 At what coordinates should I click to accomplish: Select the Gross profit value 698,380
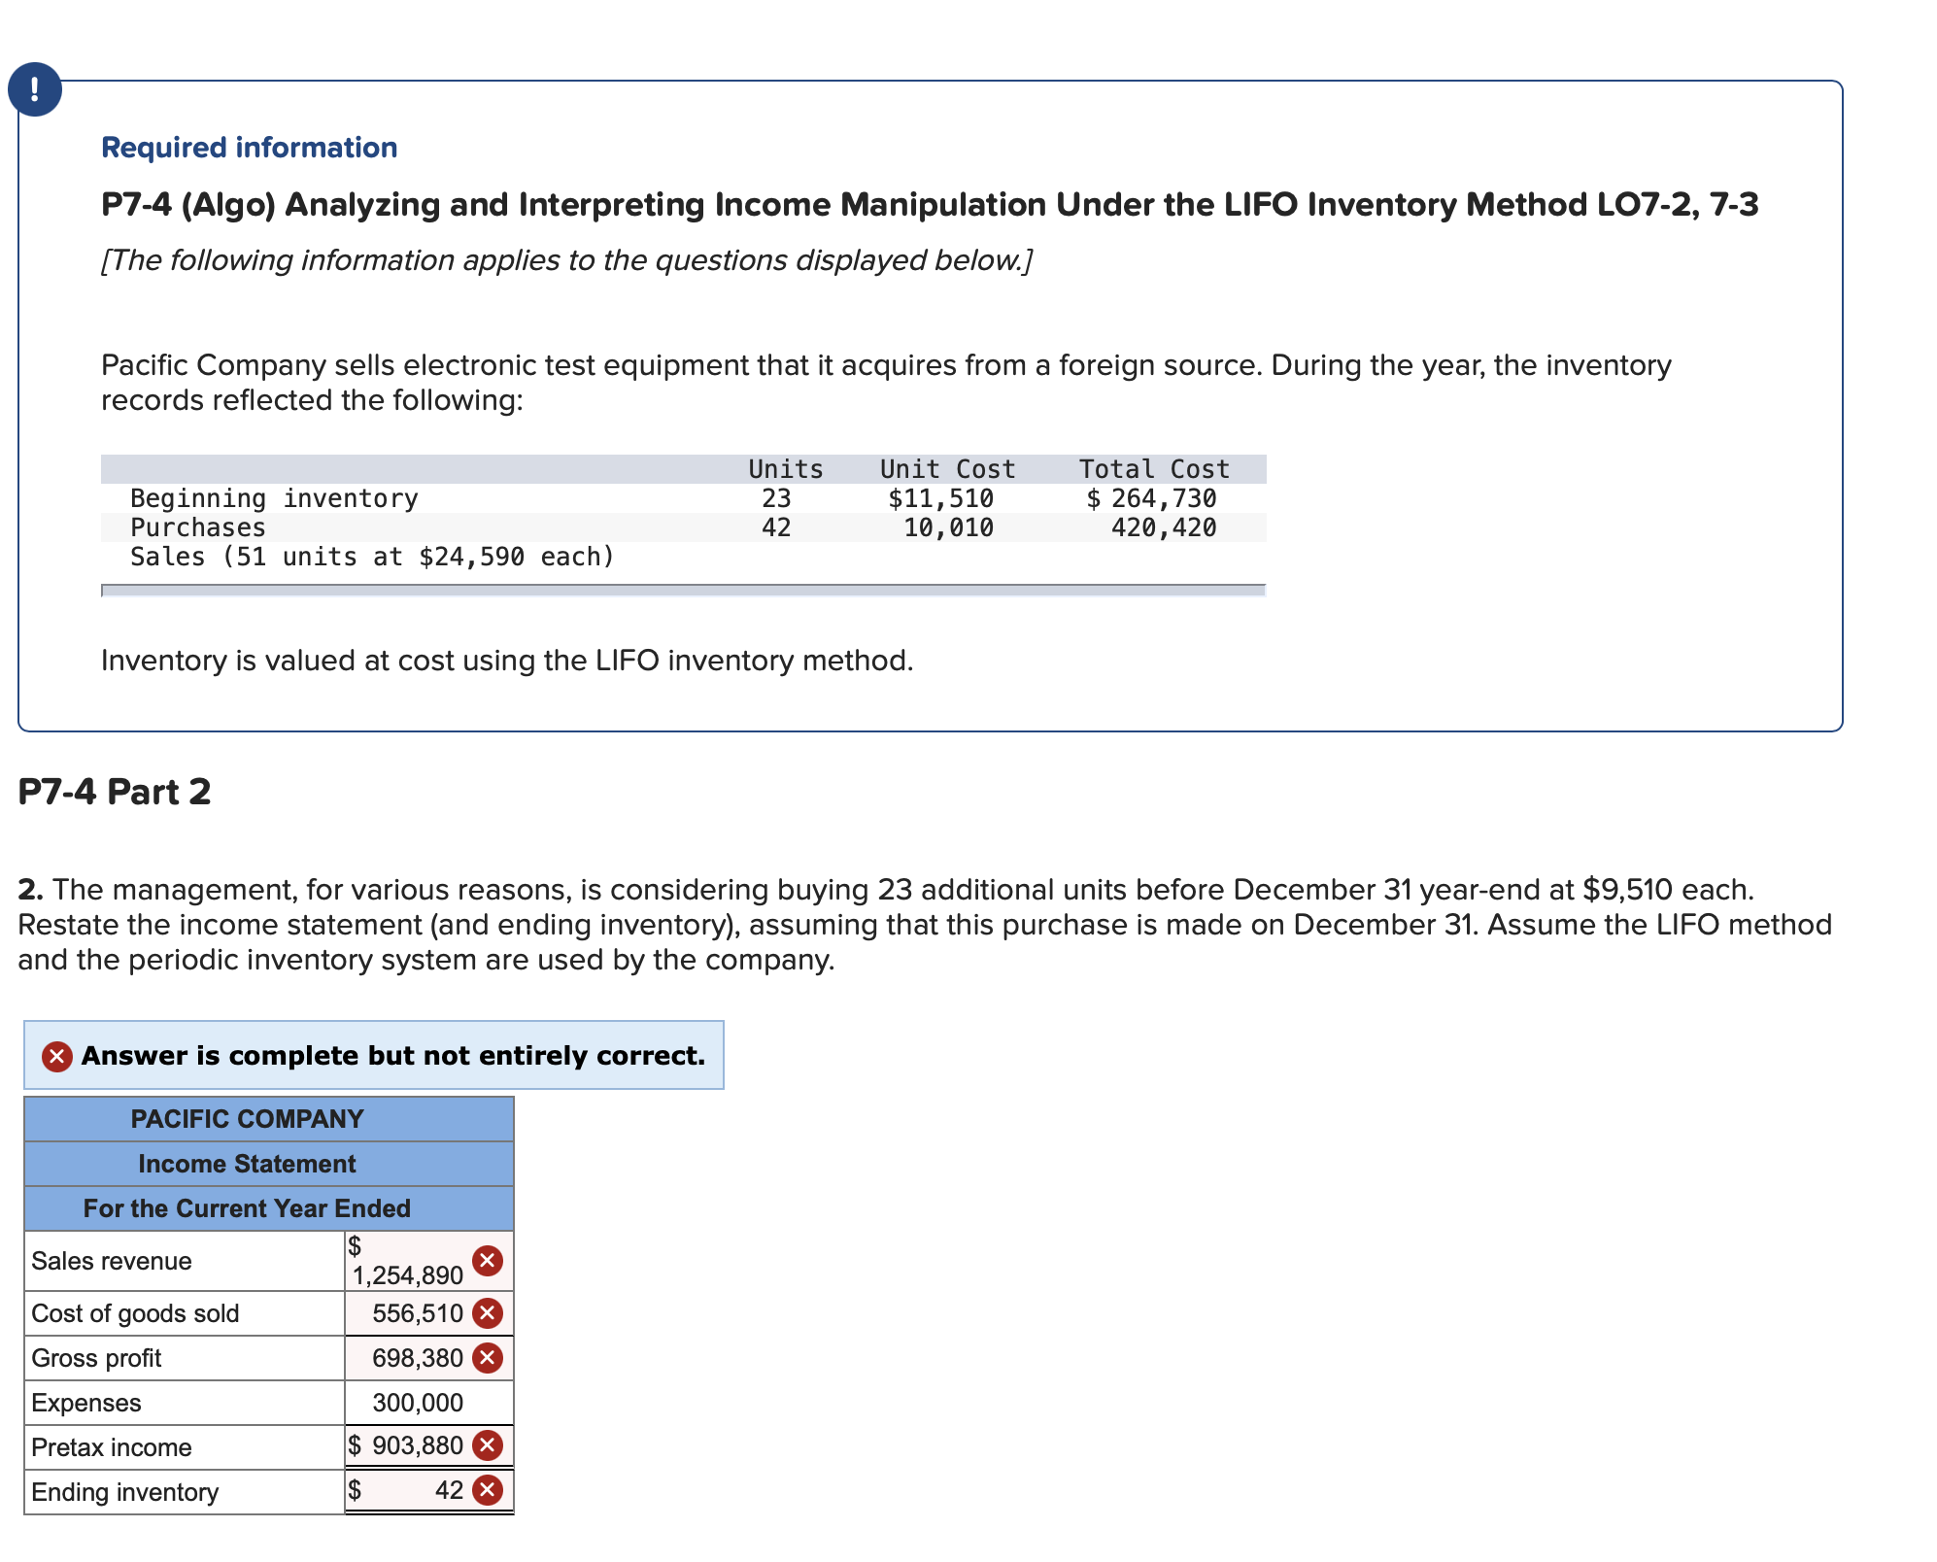coord(418,1358)
